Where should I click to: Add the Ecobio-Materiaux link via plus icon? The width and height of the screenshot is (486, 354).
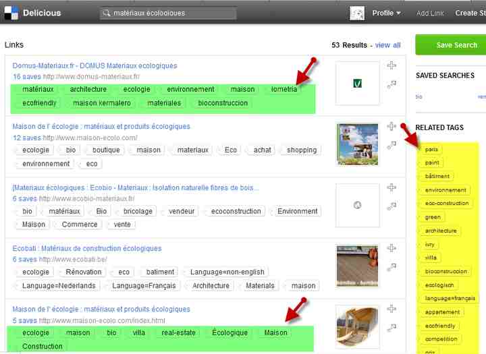pos(391,187)
